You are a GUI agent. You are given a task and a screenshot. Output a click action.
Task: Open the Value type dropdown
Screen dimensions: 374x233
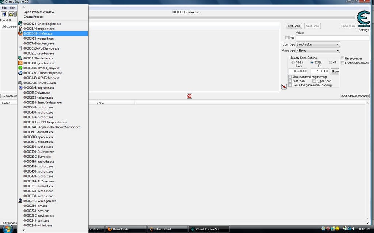[x=318, y=50]
